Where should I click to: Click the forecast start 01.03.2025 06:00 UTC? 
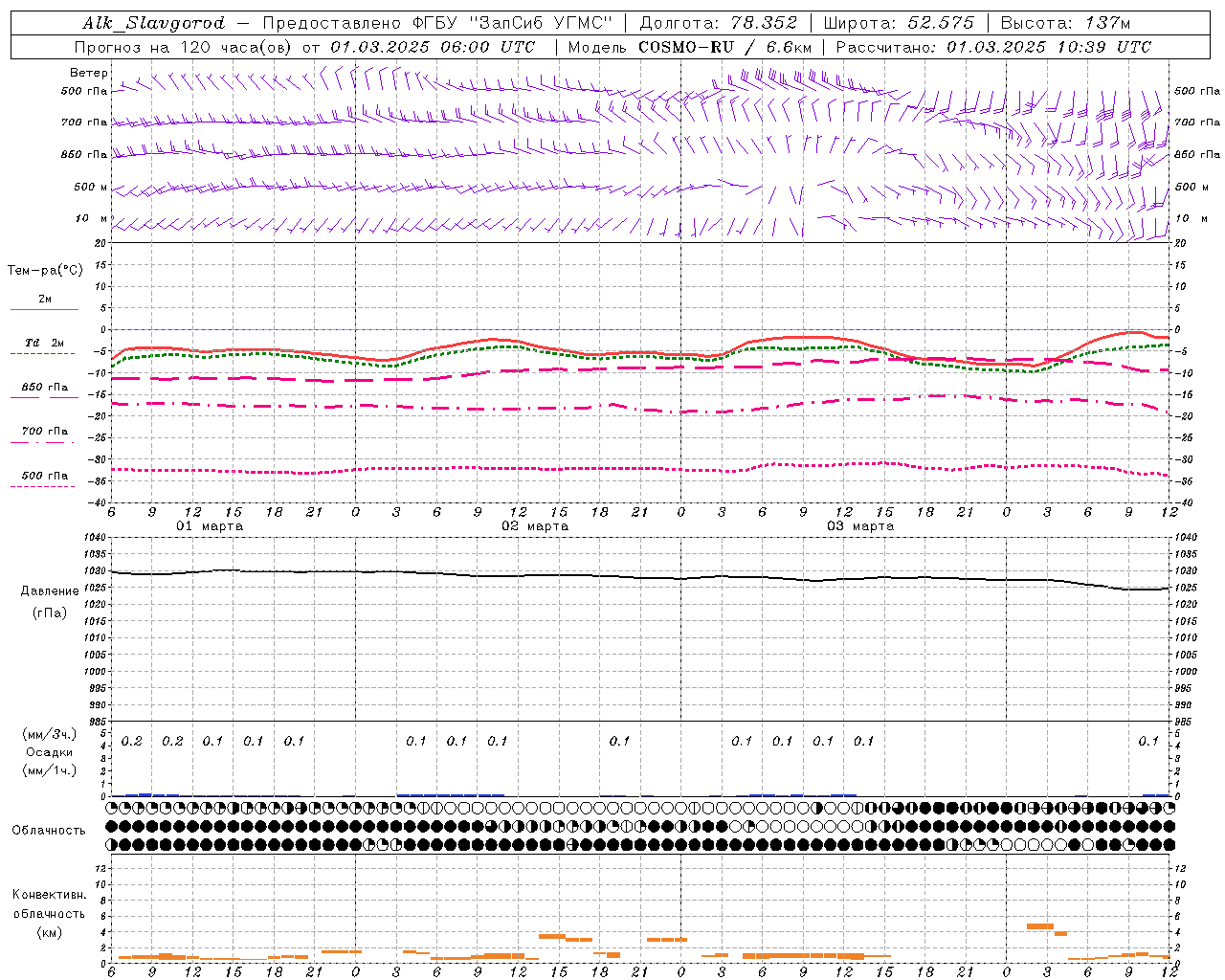433,47
